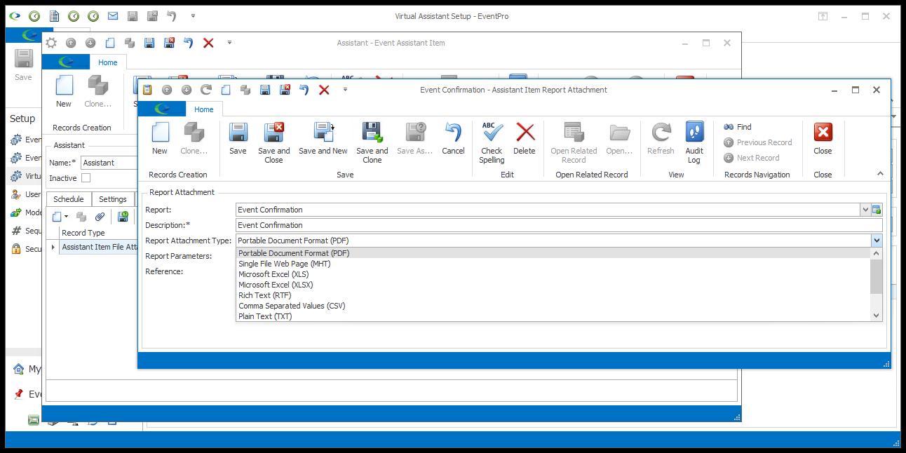Click the Save button in the EventPro main ribbon
The image size is (906, 453).
tap(23, 66)
